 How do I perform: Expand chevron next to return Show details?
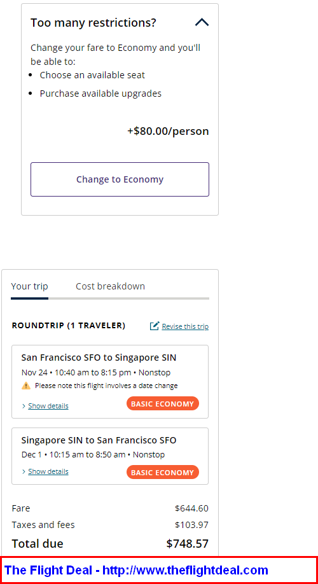pos(24,471)
